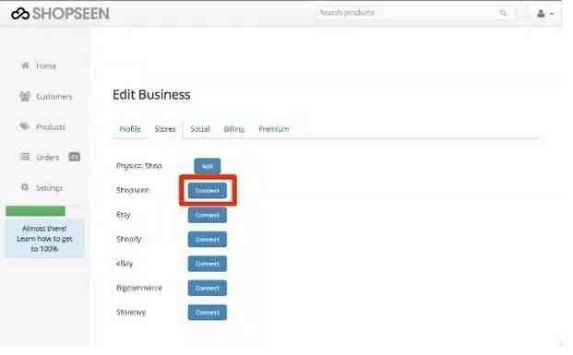Connect the Bigcommerce store
The image size is (573, 355).
tap(208, 289)
